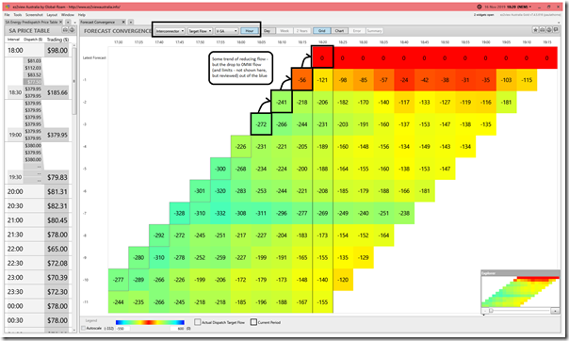Click the comment icon in Forecast Convergence header
The height and width of the screenshot is (341, 569).
(x=556, y=30)
